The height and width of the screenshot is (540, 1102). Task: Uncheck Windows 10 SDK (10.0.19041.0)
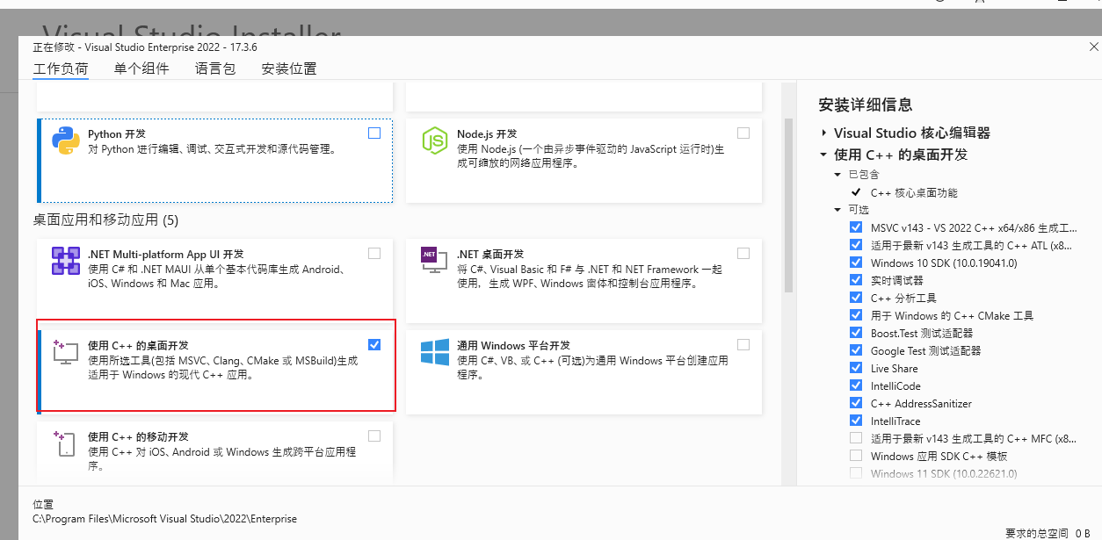pos(856,263)
